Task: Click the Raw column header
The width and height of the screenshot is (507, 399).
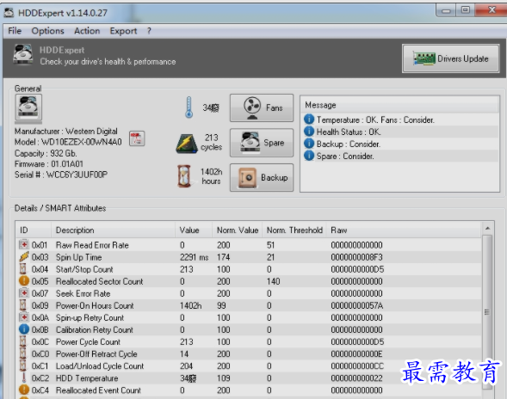Action: click(x=404, y=230)
